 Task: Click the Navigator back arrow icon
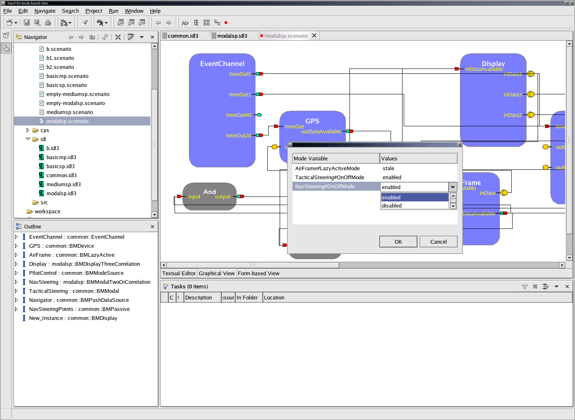point(71,37)
